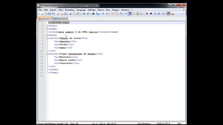Image resolution: width=223 pixels, height=125 pixels.
Task: Collapse the <head> fold marker
Action: pyautogui.click(x=47, y=29)
